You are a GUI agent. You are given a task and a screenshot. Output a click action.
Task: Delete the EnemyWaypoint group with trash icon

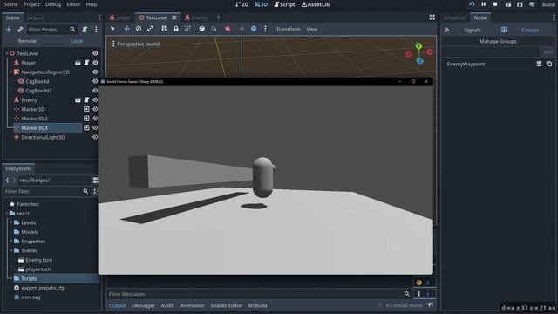539,64
